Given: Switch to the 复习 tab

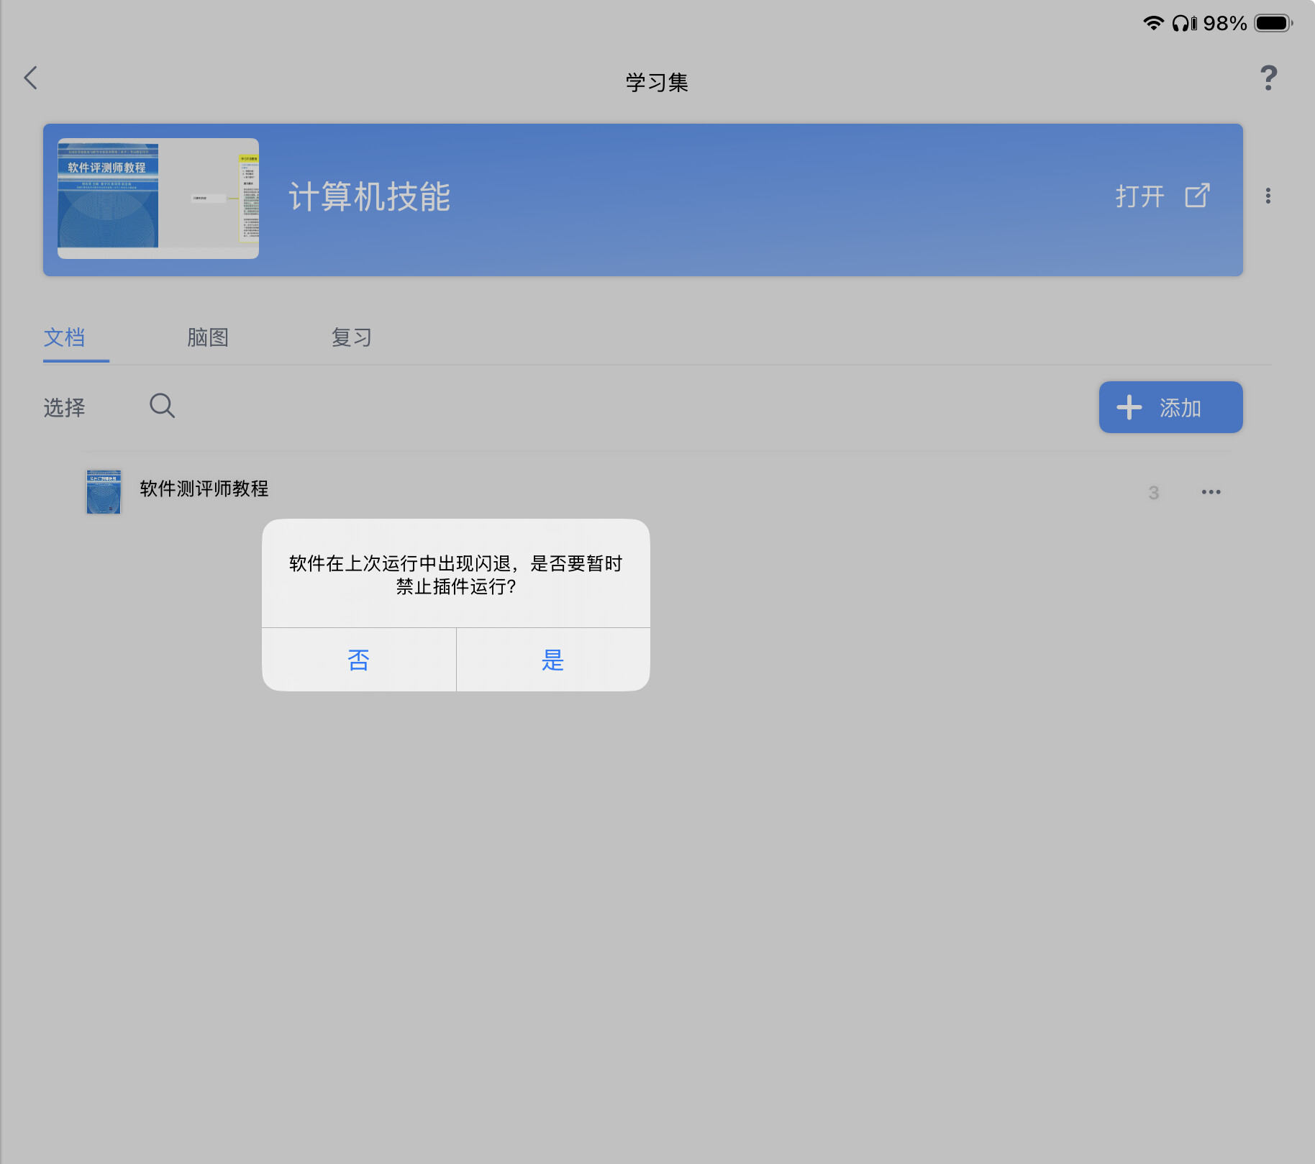Looking at the screenshot, I should click(352, 337).
